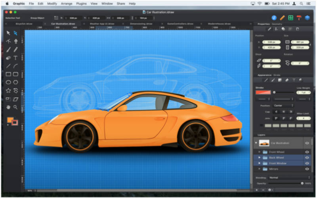The height and width of the screenshot is (198, 317).
Task: Select the Shear parallelogram tool
Action: point(15,99)
